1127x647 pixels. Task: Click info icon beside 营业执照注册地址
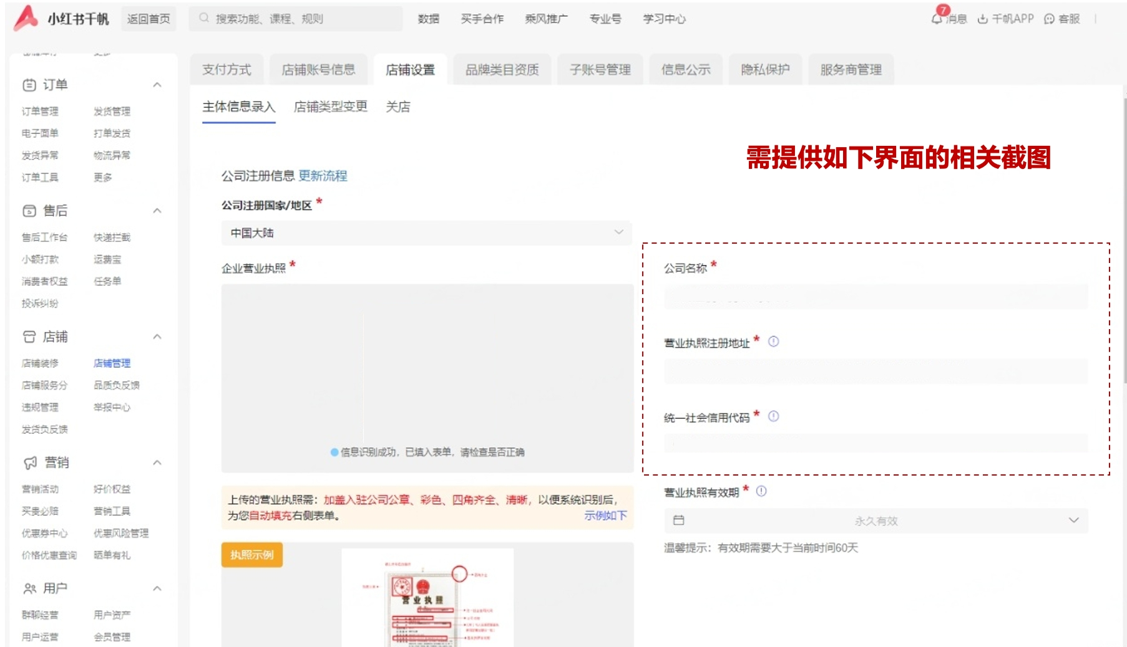tap(773, 342)
